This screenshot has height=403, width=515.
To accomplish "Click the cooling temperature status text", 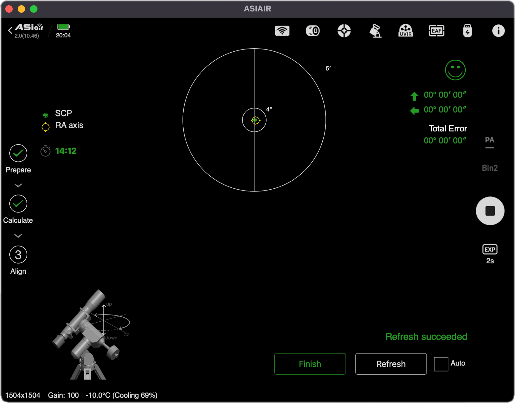I will click(122, 395).
